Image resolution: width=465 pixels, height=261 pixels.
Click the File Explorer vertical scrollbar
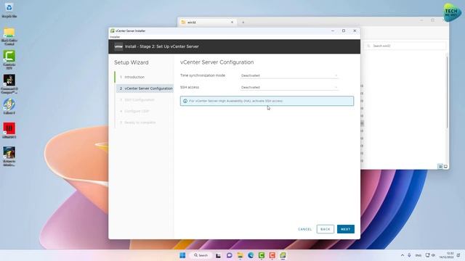click(x=447, y=92)
